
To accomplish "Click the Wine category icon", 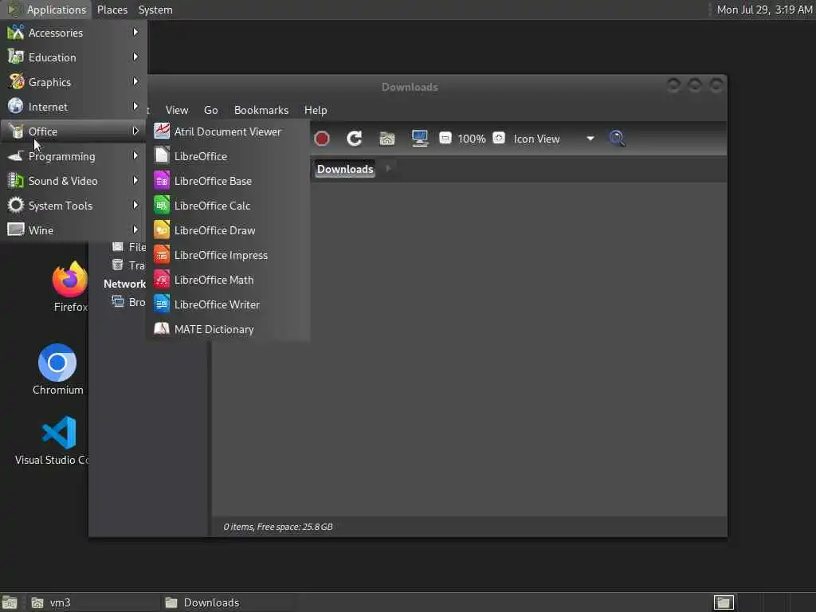I will point(16,229).
